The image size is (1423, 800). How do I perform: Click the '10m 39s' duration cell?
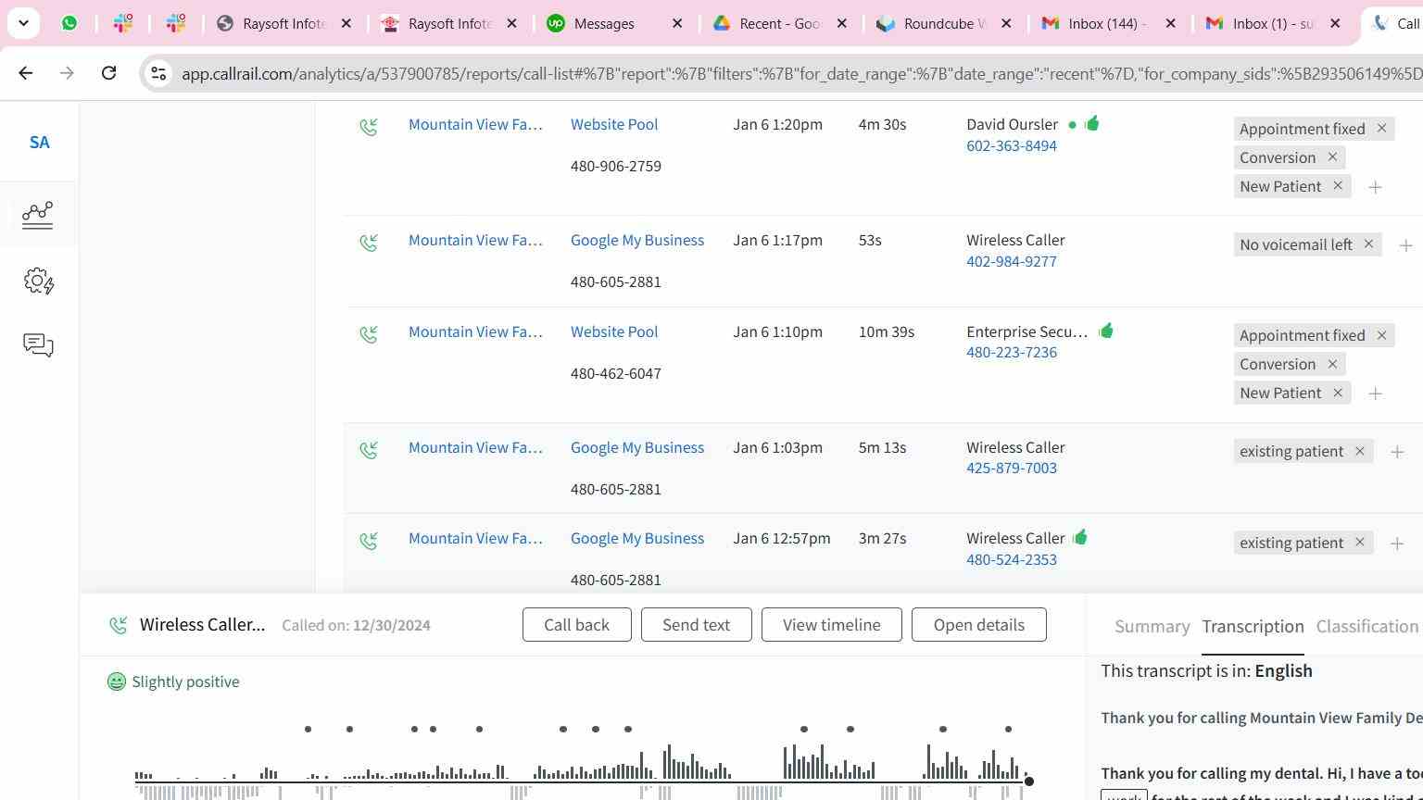pos(886,331)
